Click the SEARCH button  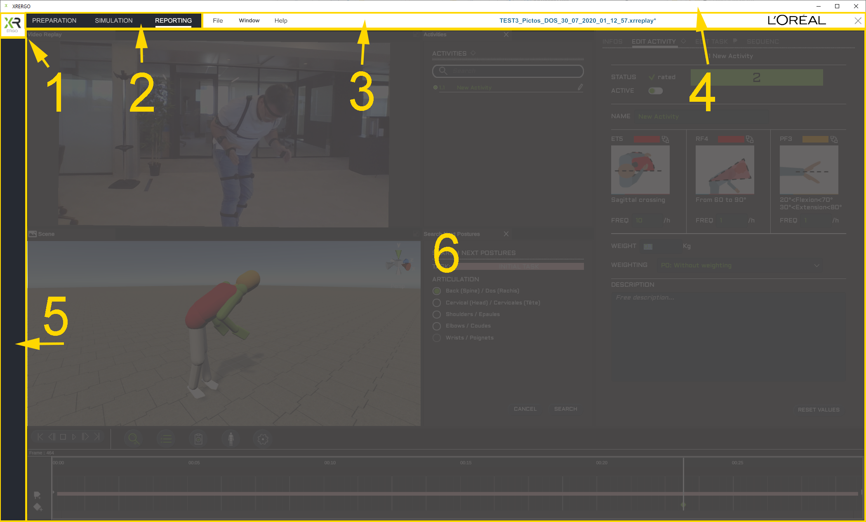565,409
